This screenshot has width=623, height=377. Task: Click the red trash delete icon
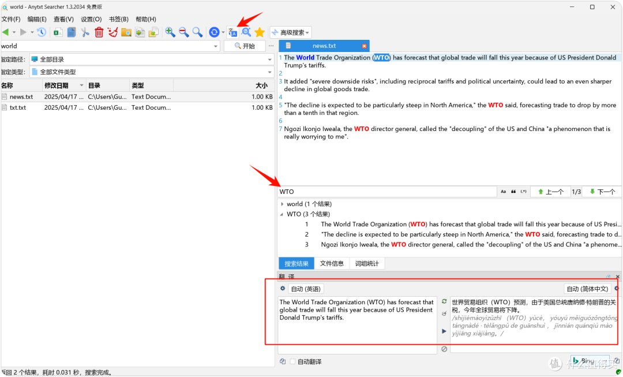point(99,32)
